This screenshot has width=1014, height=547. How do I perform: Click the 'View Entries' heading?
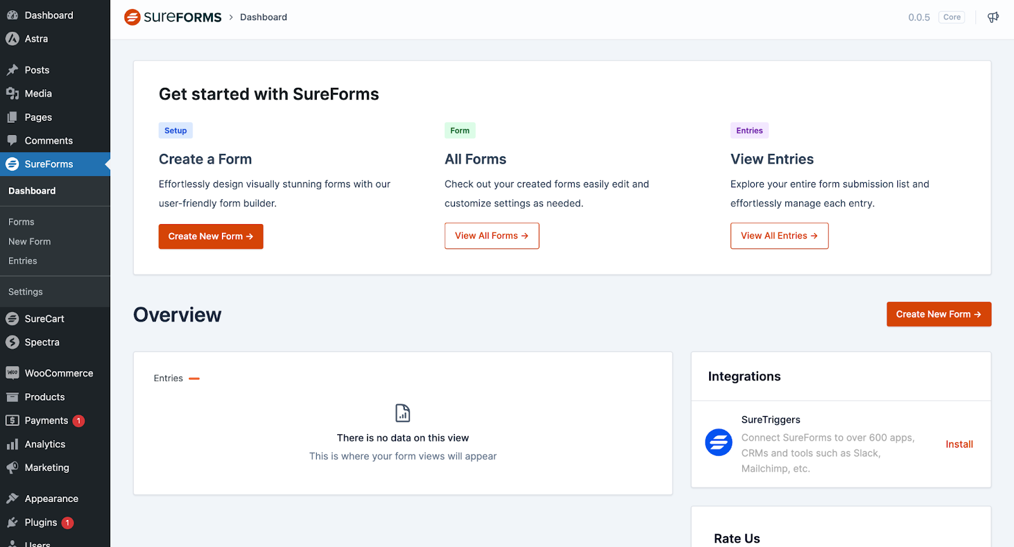772,159
